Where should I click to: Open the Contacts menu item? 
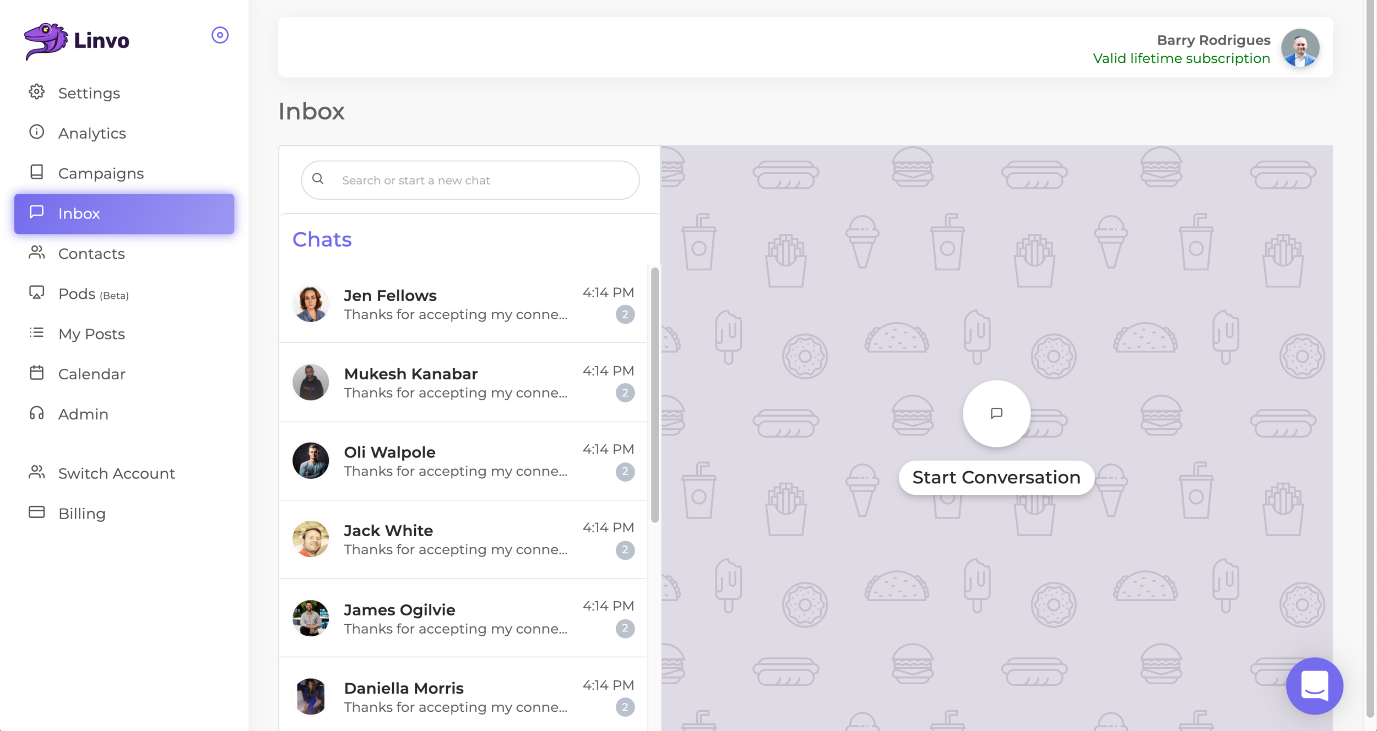(91, 254)
